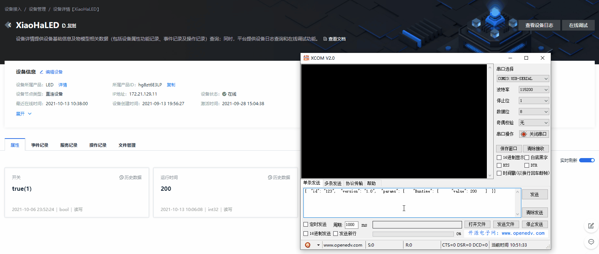Enable the 16进制显示 checkbox
The width and height of the screenshot is (599, 254).
pos(499,157)
